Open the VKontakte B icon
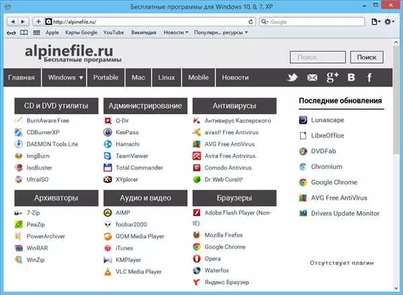Viewport: 403px width, 295px height. pos(351,77)
